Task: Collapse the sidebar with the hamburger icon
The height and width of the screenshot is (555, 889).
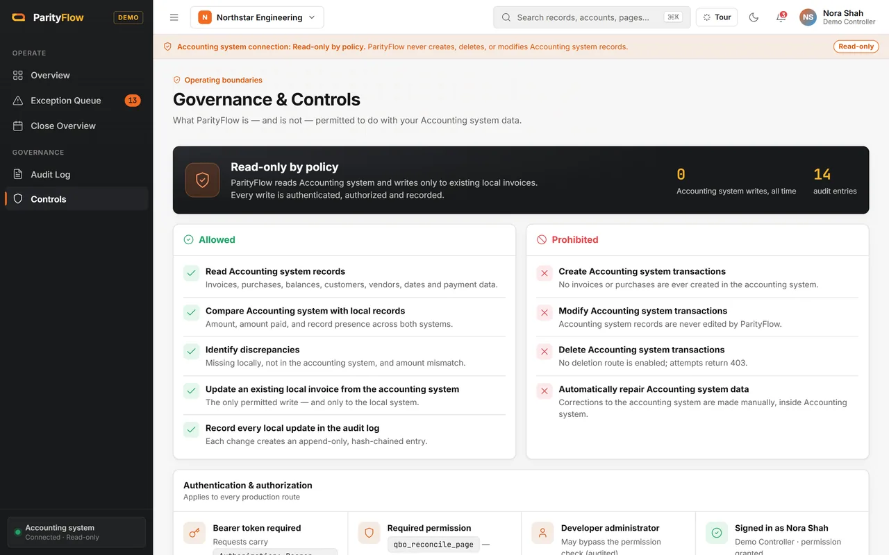Action: [x=174, y=17]
